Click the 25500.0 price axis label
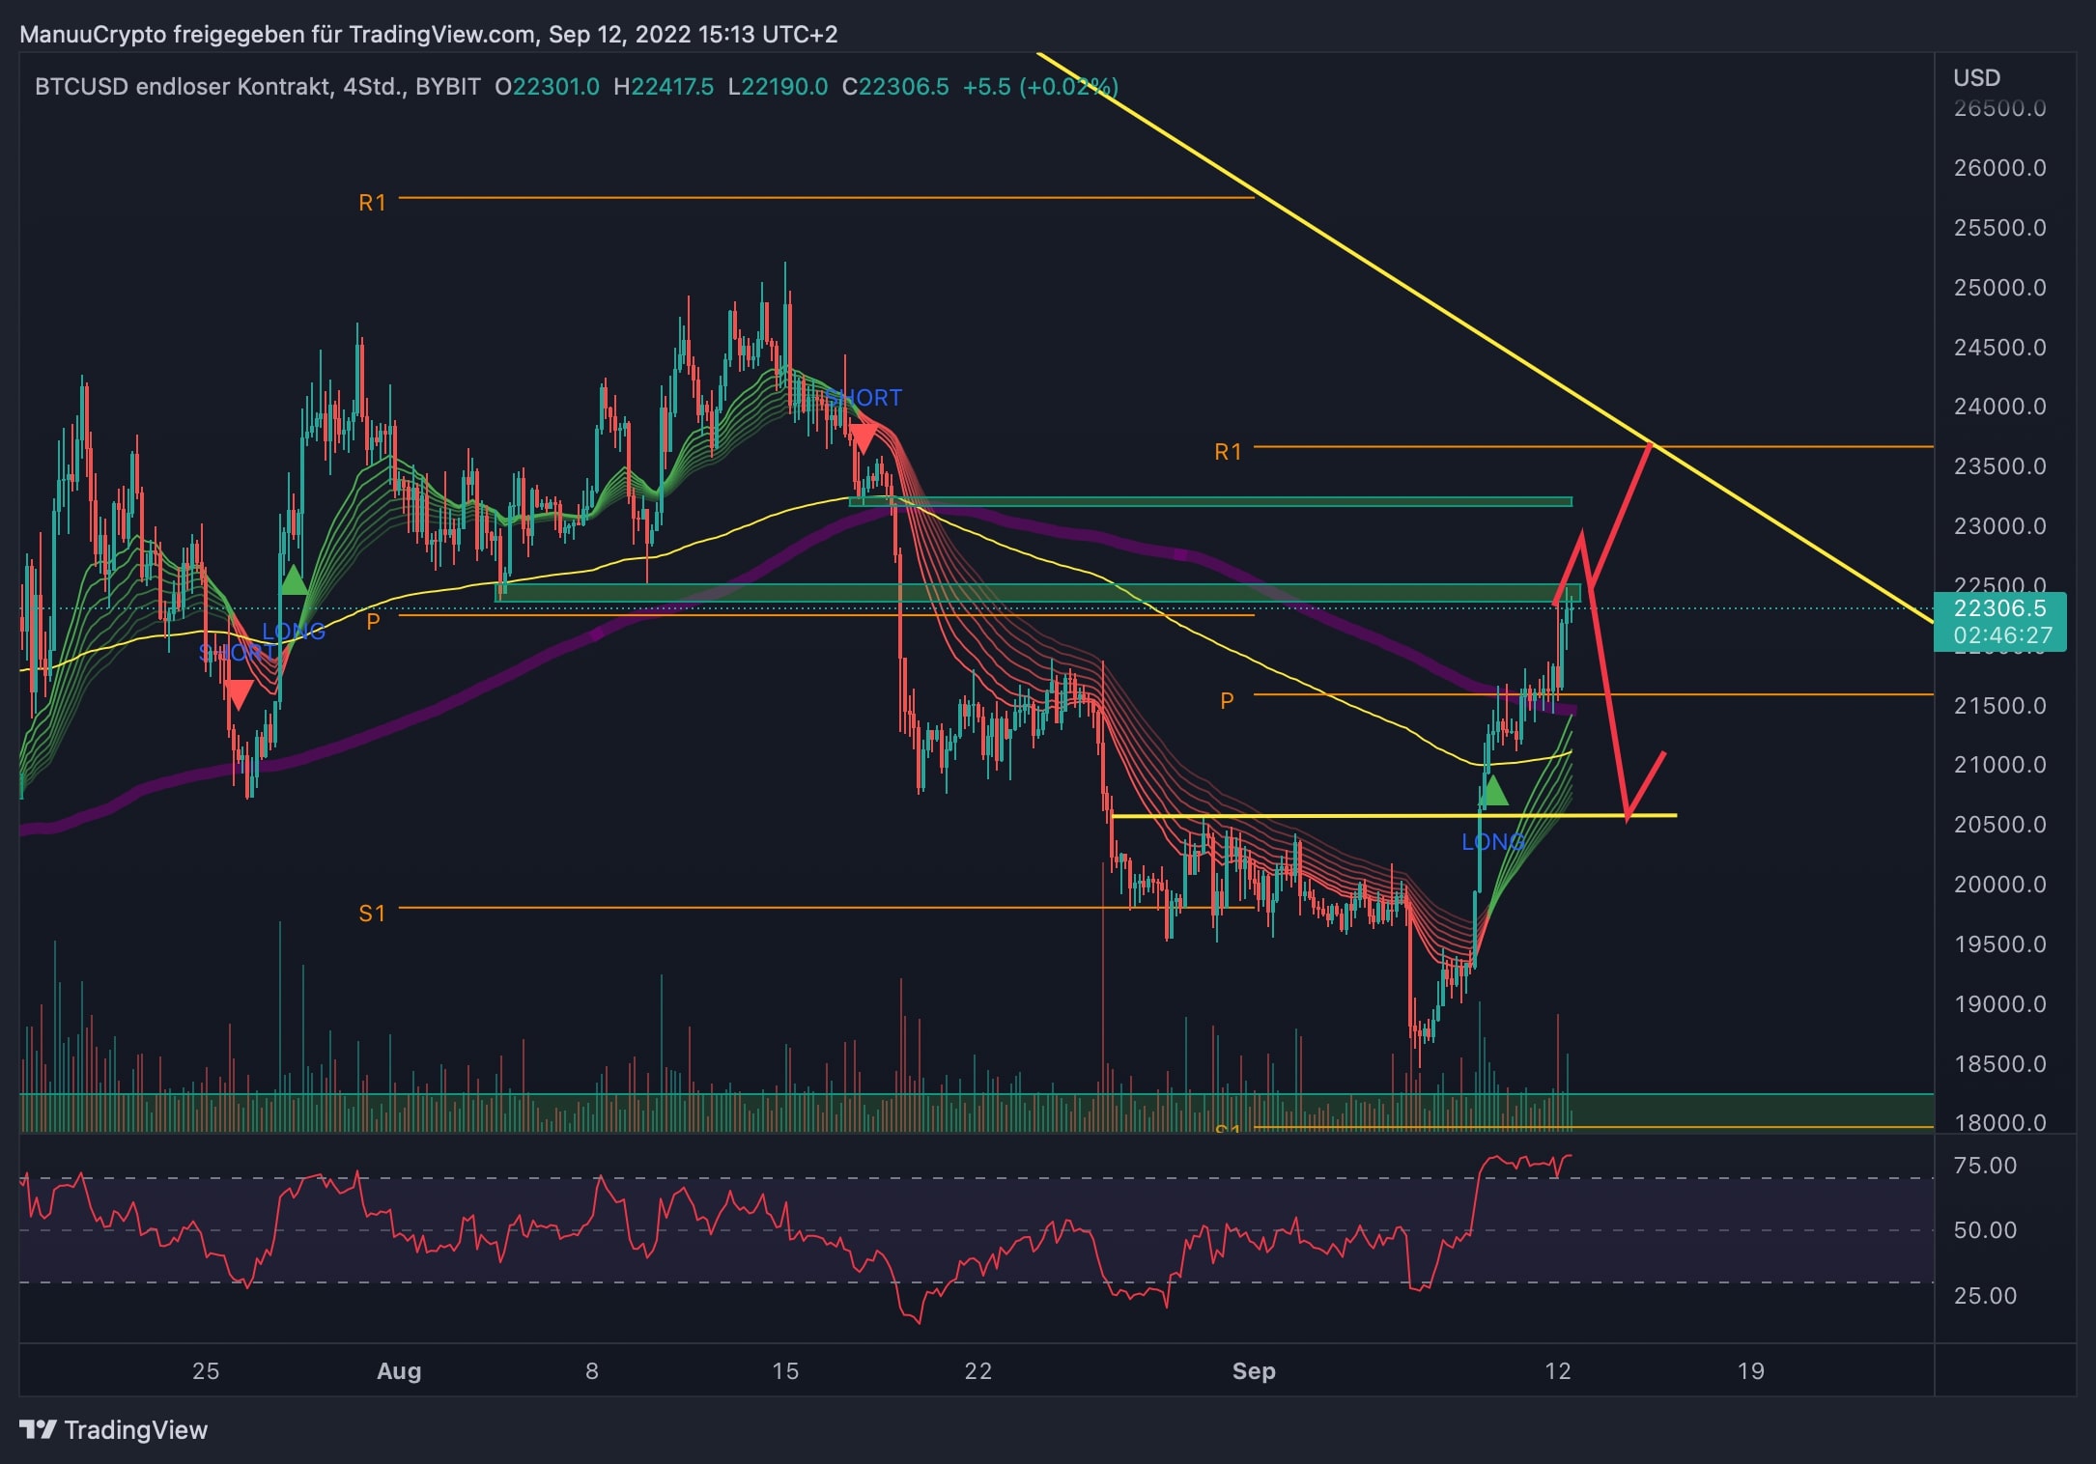Image resolution: width=2096 pixels, height=1464 pixels. coord(1999,227)
